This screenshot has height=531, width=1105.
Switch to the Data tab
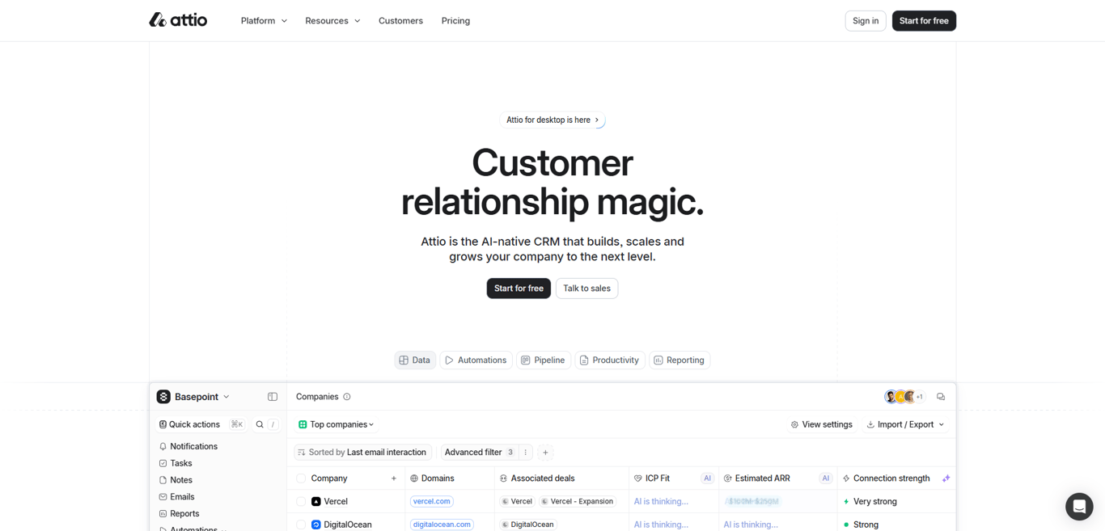click(415, 360)
